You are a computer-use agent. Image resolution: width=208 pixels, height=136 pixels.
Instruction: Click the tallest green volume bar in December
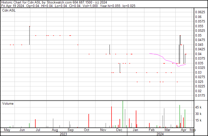pos(123,114)
